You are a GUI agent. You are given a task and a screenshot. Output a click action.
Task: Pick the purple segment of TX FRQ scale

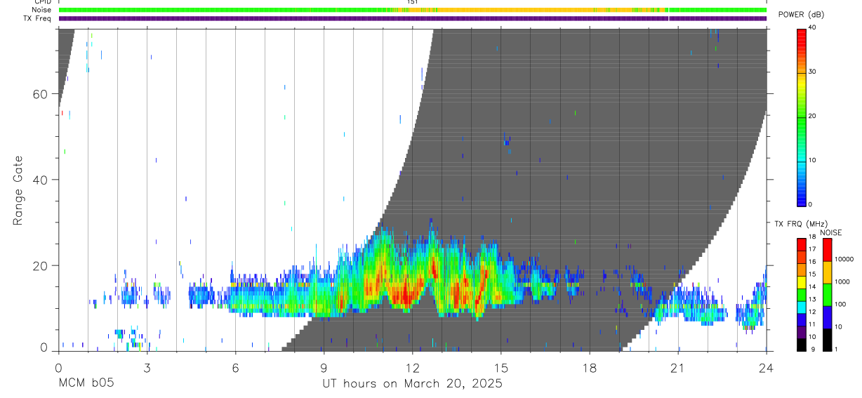click(801, 332)
